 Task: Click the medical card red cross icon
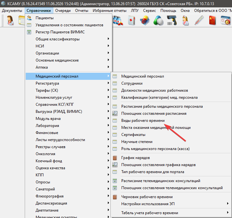pyautogui.click(x=132, y=21)
